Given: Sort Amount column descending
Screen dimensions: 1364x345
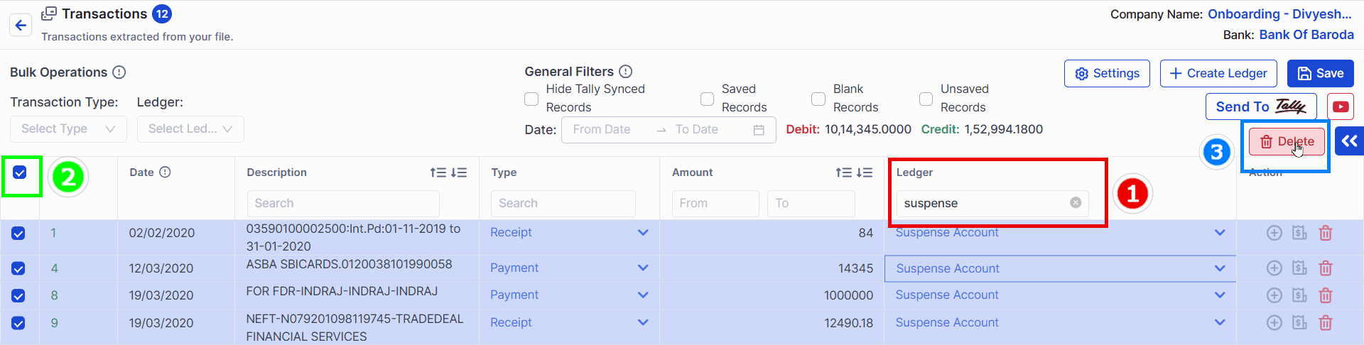Looking at the screenshot, I should pyautogui.click(x=864, y=172).
